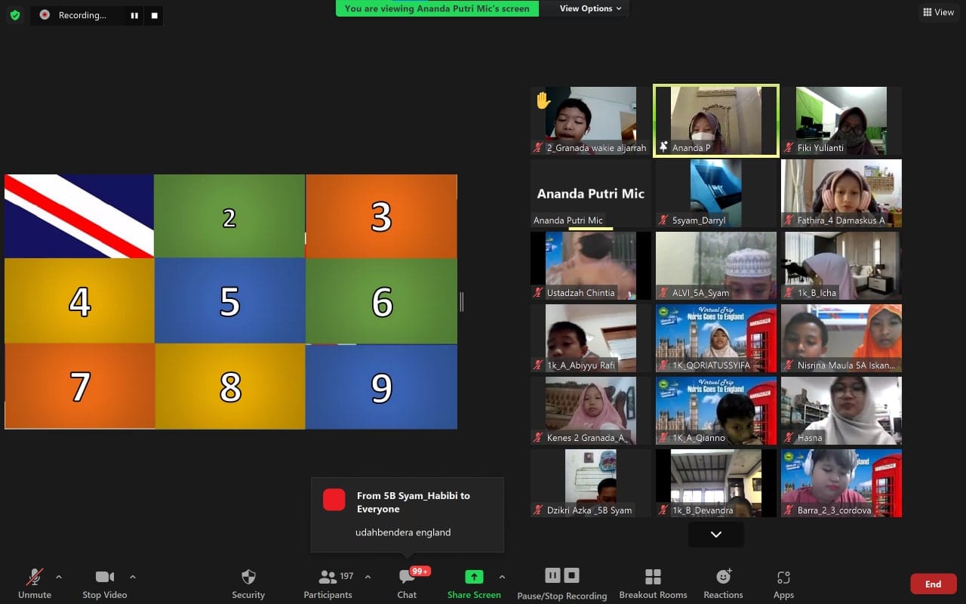Click the green Share Screen icon

474,577
